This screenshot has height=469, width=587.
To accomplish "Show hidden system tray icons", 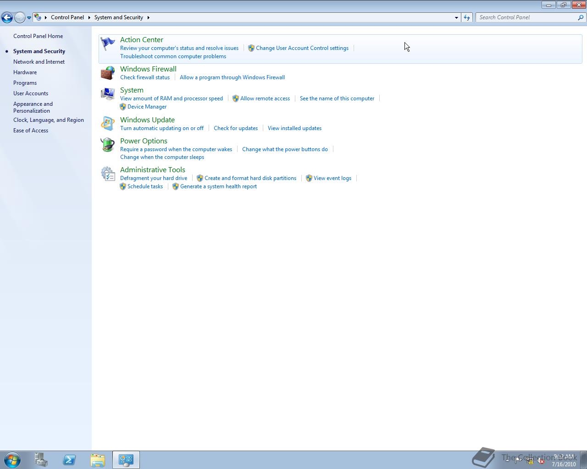I will [x=507, y=461].
